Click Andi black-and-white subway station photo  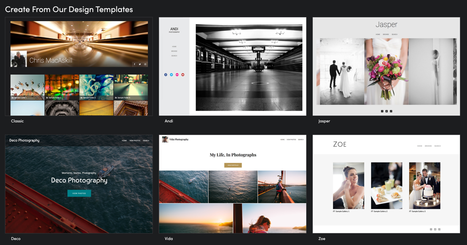[x=249, y=67]
